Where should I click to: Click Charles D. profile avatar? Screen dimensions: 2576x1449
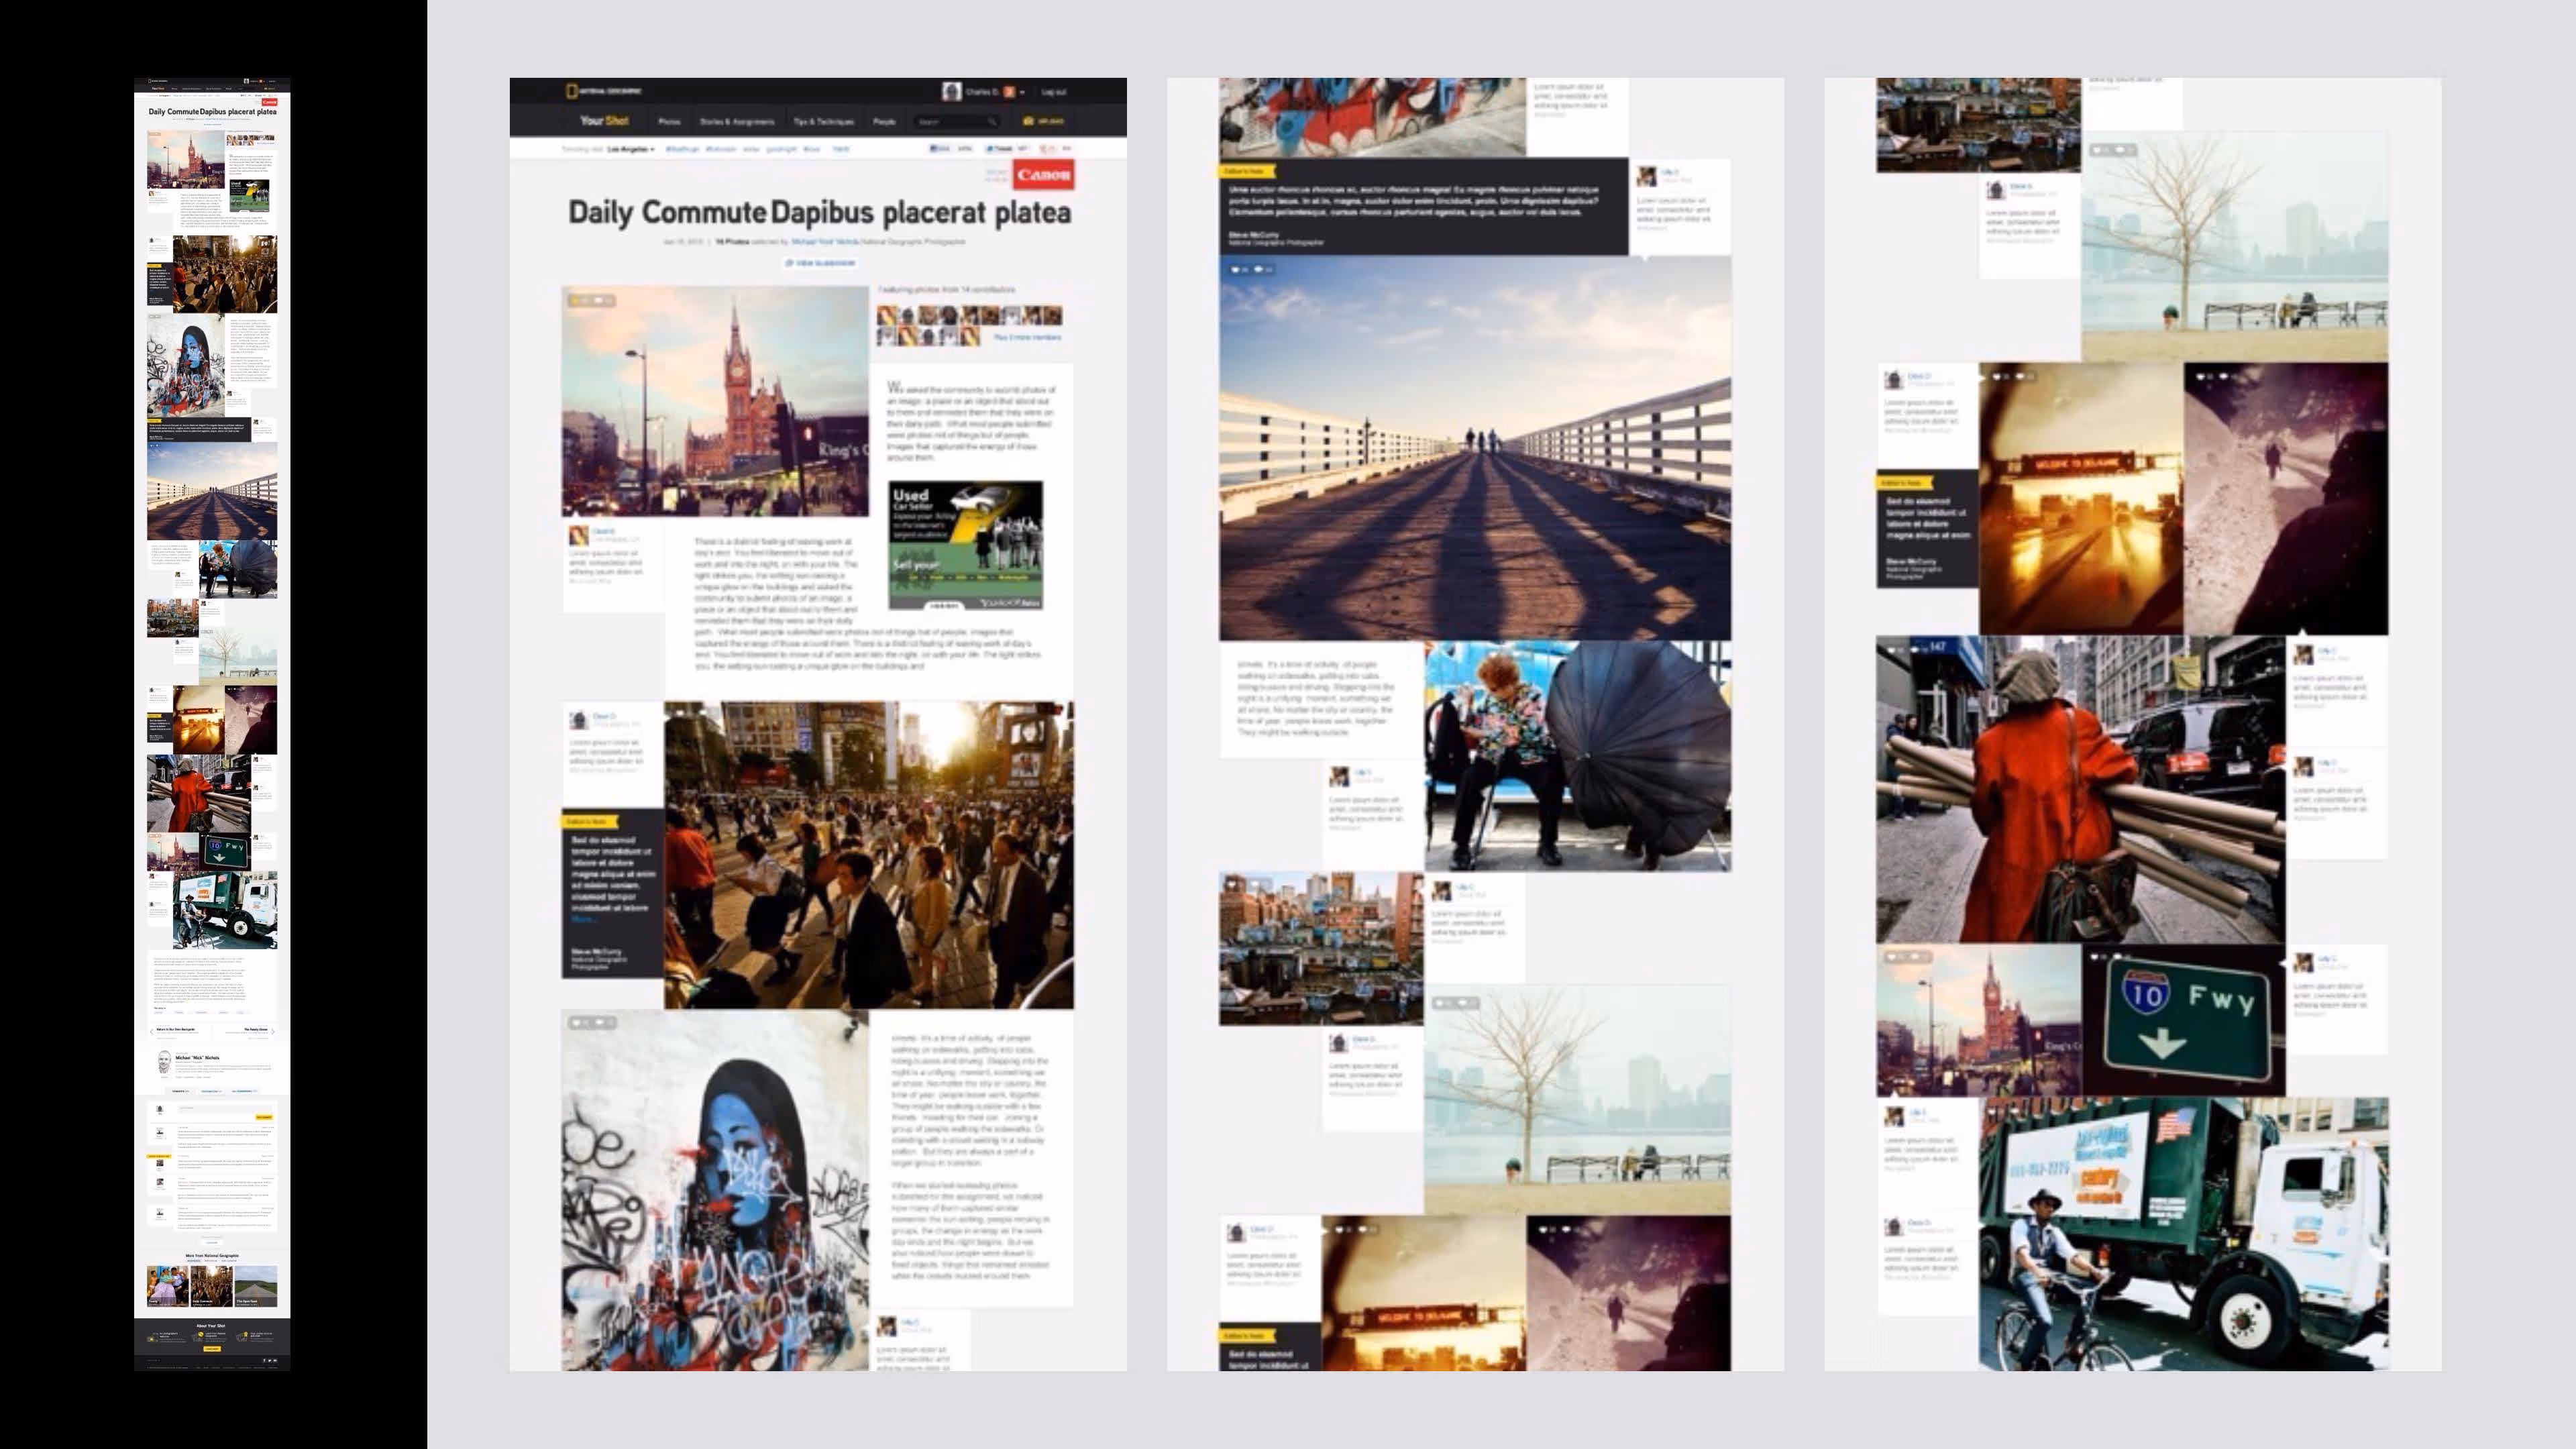(x=952, y=92)
